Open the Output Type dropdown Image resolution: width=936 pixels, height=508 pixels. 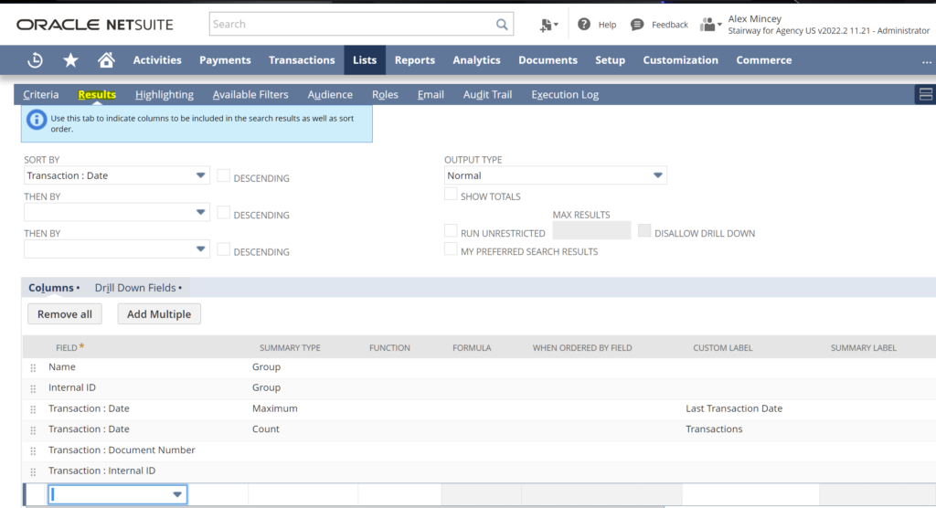(555, 175)
